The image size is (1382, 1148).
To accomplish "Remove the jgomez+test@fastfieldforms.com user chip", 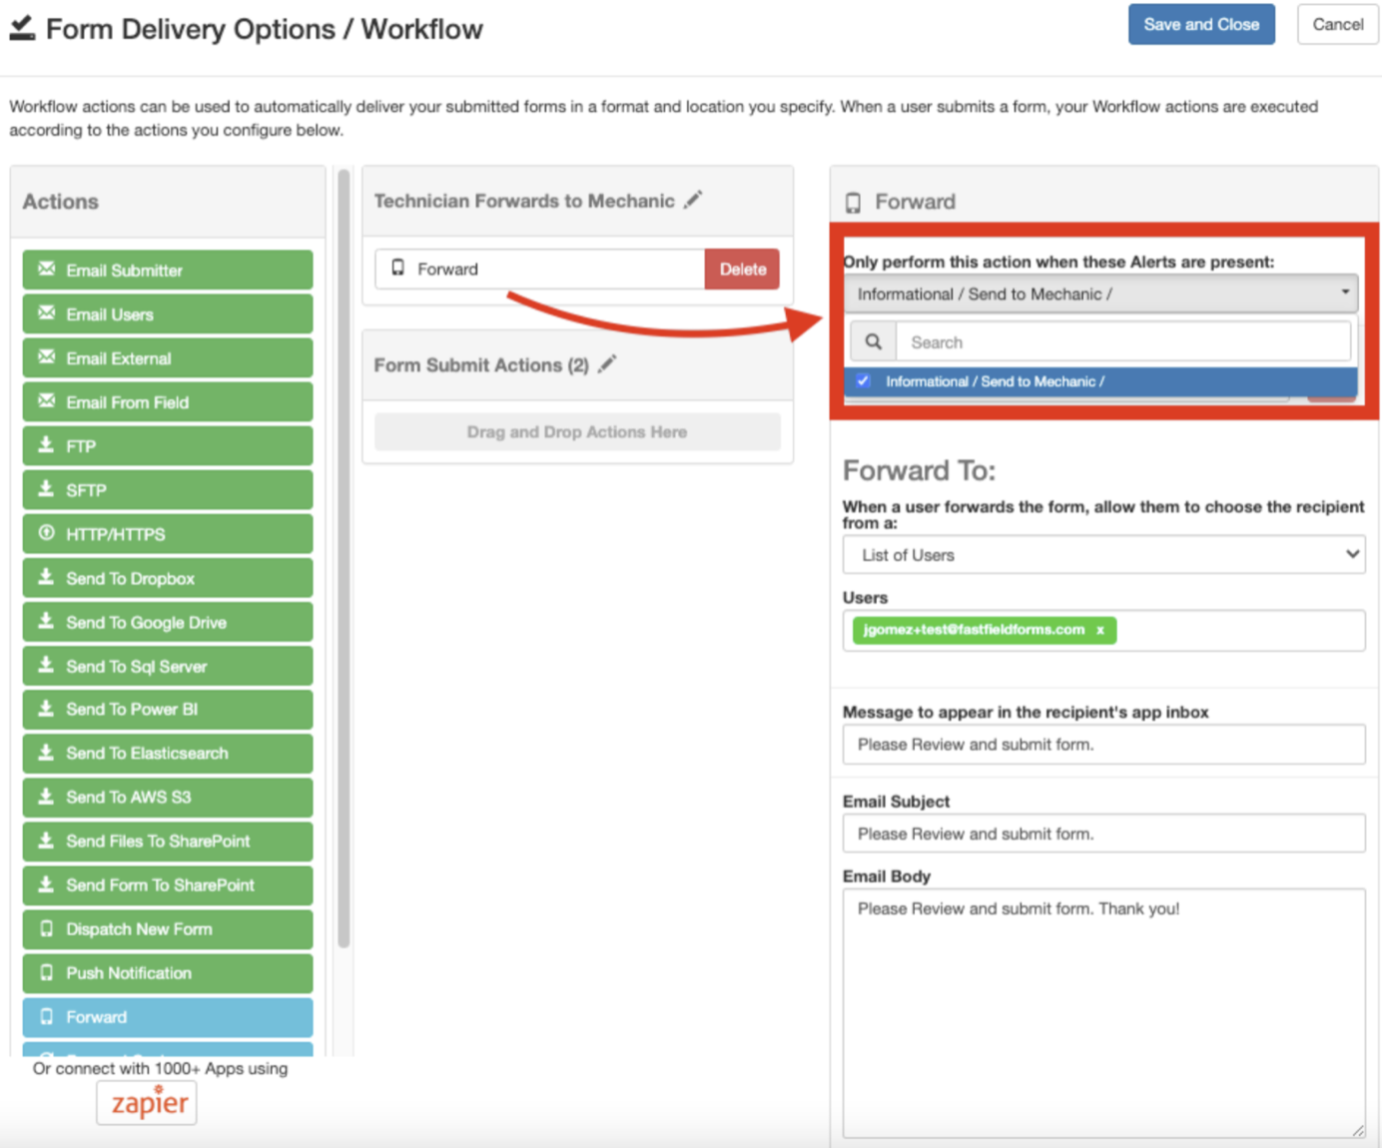I will (1099, 630).
